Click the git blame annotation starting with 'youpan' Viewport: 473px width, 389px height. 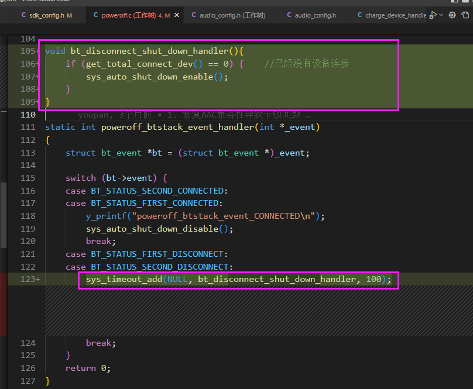tap(194, 115)
